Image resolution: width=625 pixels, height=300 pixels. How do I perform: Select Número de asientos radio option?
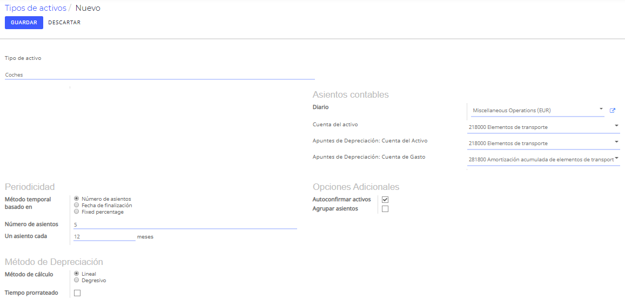tap(77, 199)
